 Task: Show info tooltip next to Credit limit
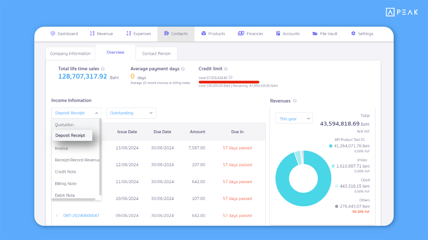point(226,69)
